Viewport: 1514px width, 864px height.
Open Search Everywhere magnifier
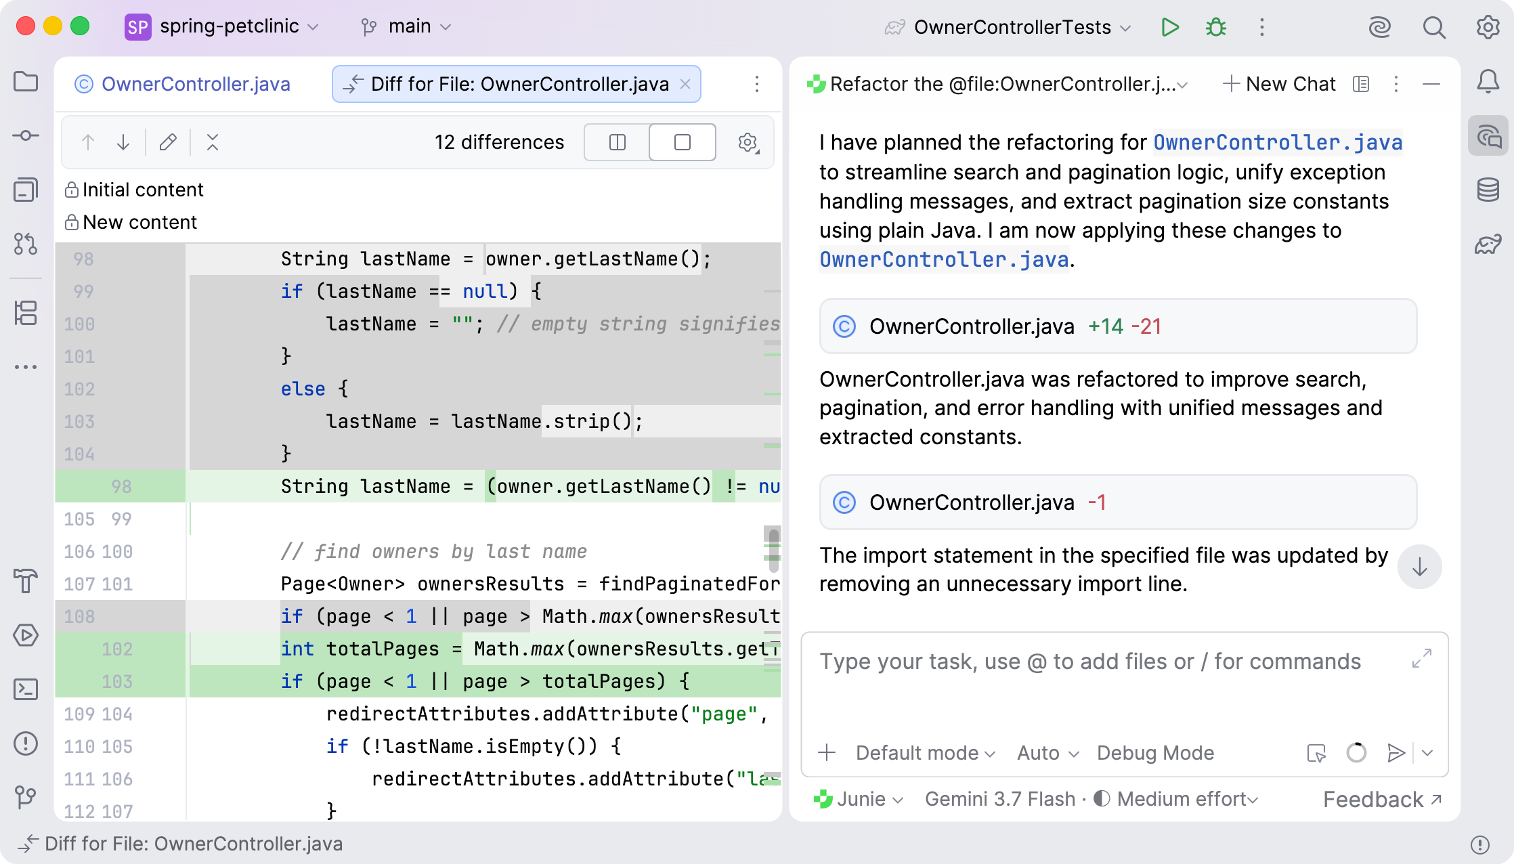1433,27
